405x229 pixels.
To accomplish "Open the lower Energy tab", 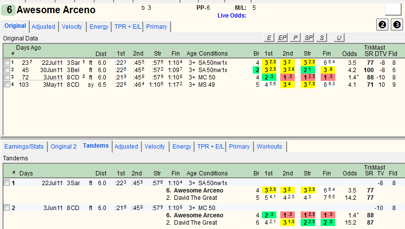I will click(182, 146).
